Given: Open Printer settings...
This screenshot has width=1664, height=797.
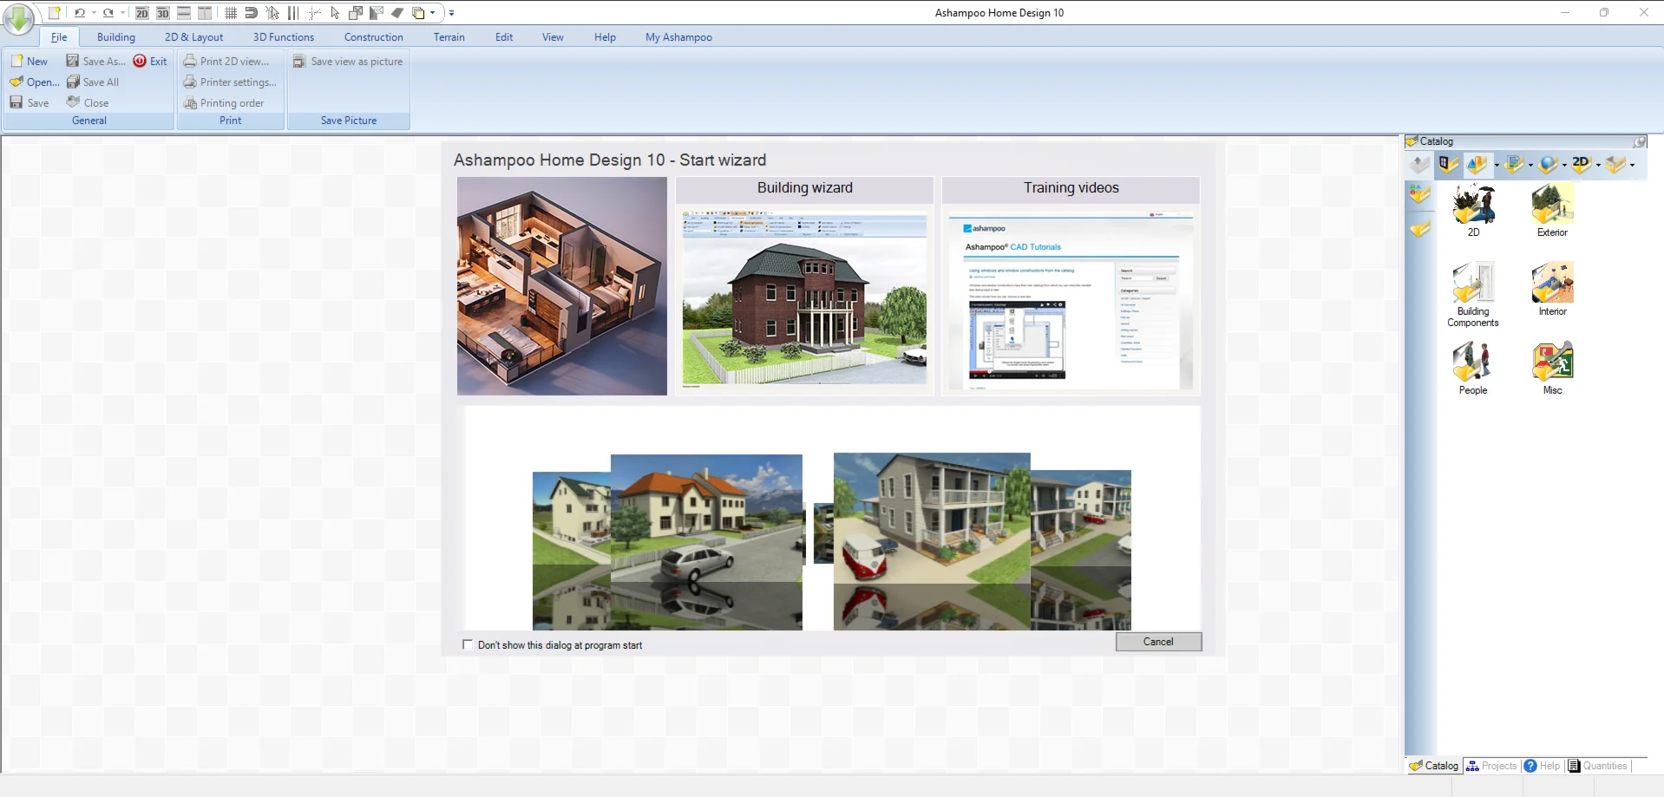Looking at the screenshot, I should coord(230,82).
